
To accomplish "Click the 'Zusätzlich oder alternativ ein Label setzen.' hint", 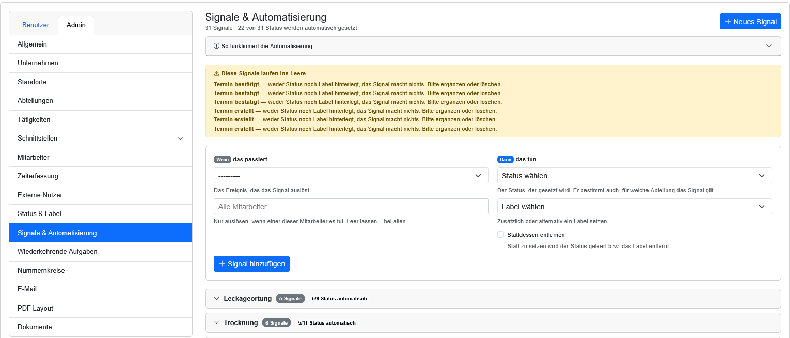I will click(x=553, y=221).
